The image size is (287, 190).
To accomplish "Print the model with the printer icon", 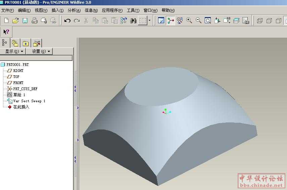I will click(x=35, y=21).
